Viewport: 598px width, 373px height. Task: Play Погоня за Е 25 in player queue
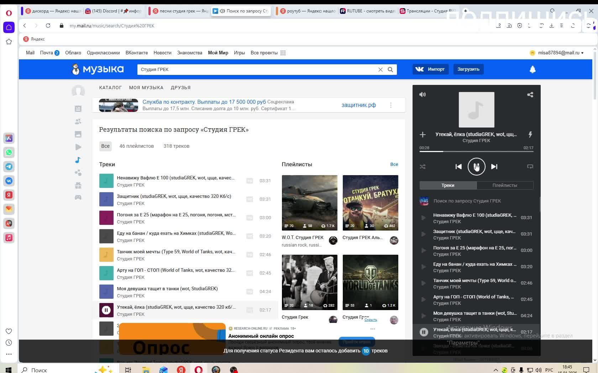coord(423,250)
